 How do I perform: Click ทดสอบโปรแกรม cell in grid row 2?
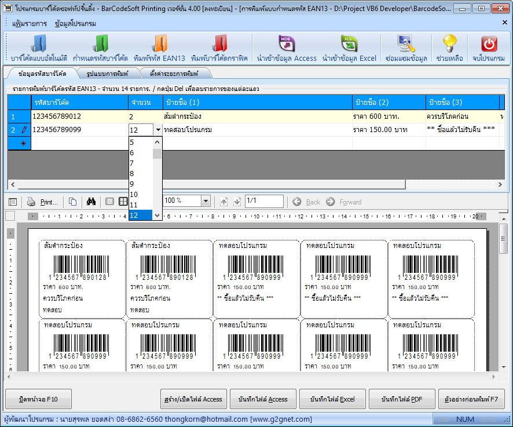(x=258, y=130)
